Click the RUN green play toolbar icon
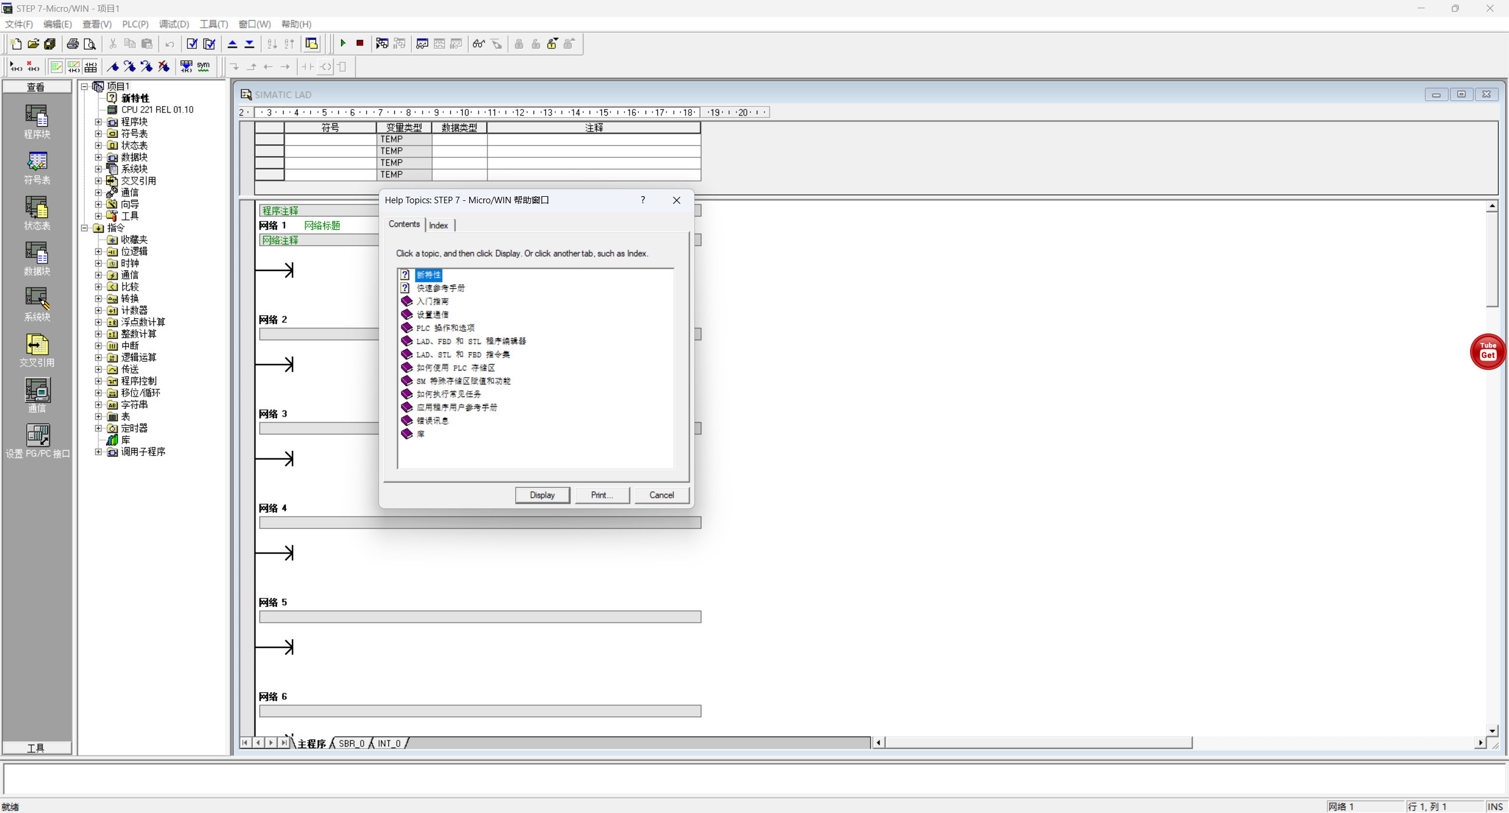 [343, 44]
